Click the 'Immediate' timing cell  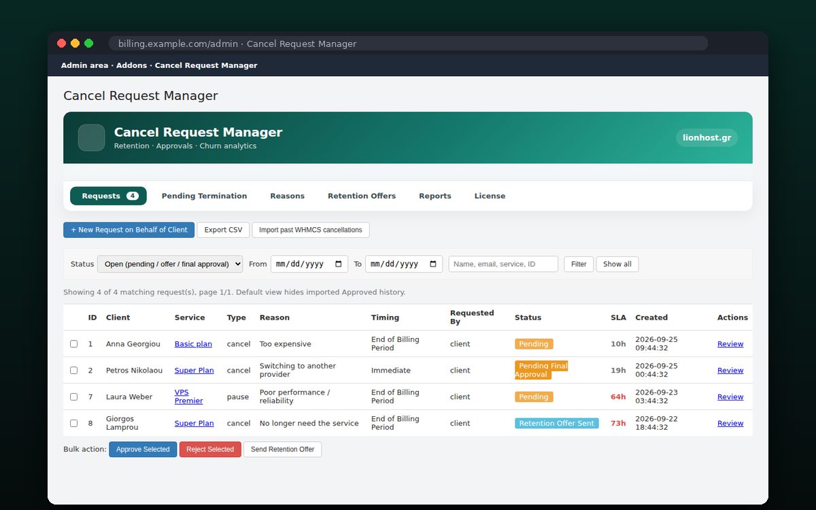[x=391, y=371]
